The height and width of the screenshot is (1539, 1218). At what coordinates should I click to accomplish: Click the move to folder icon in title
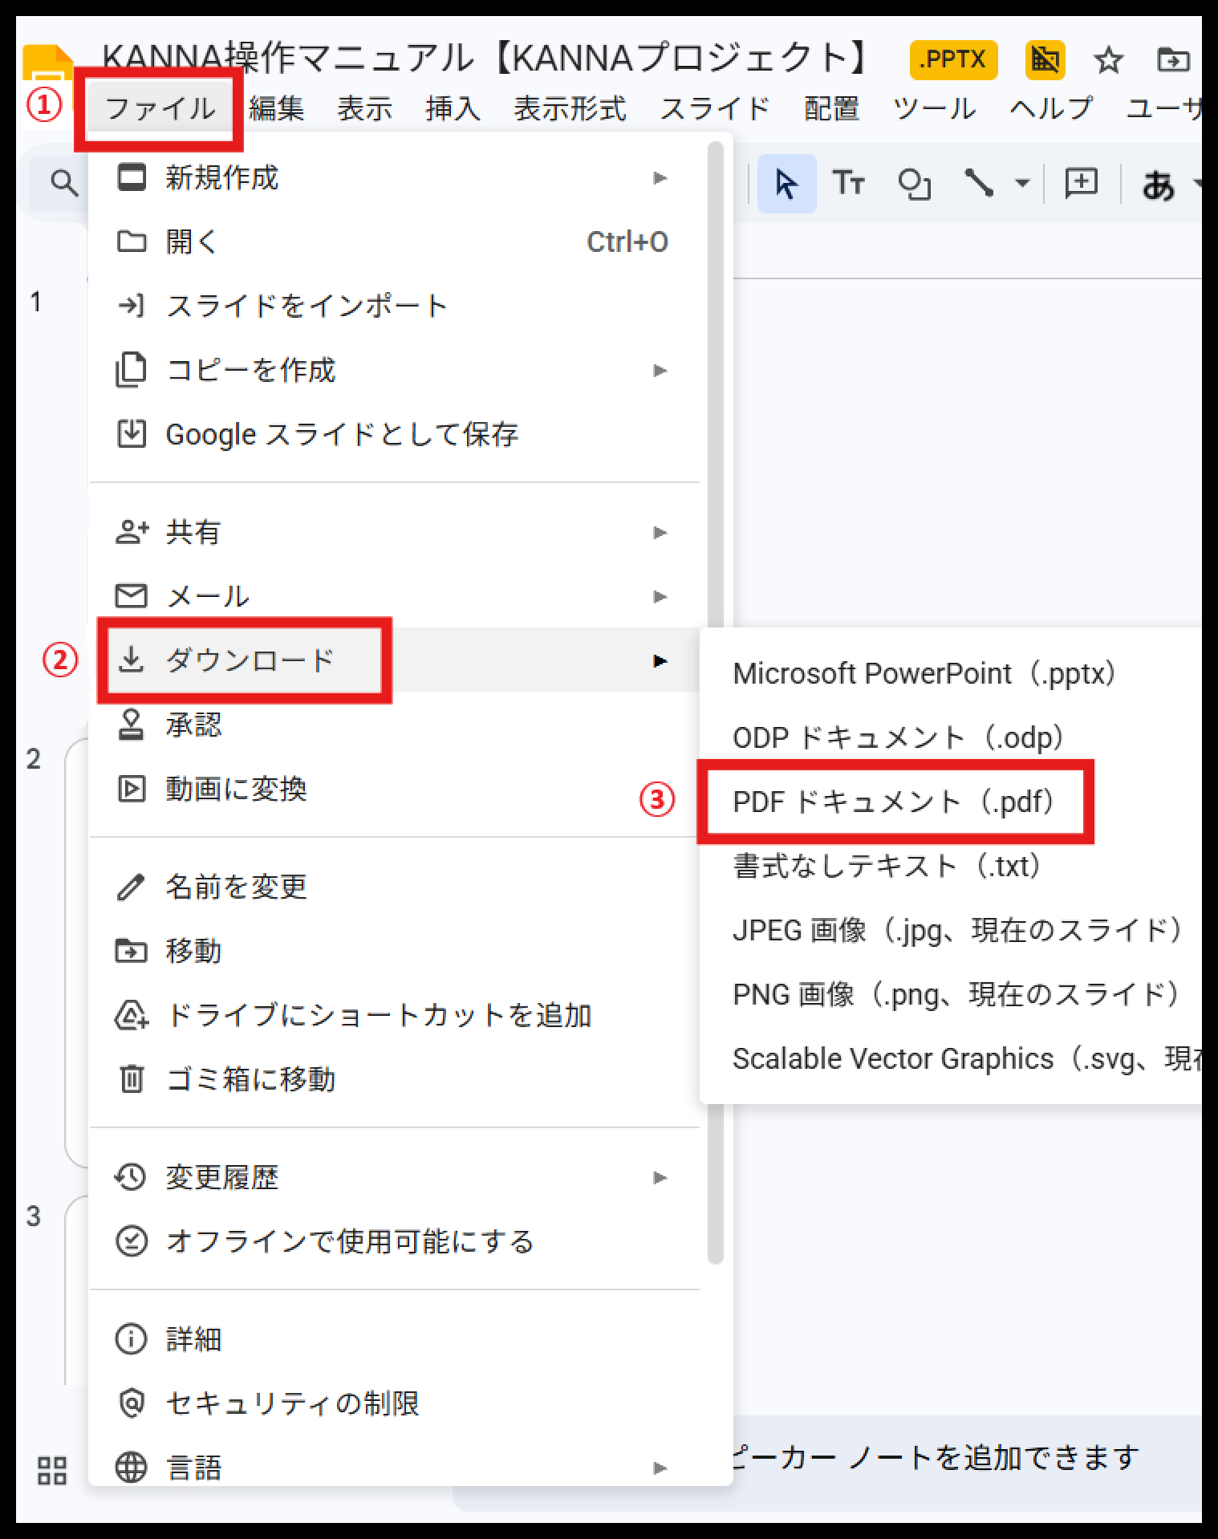pos(1172,60)
